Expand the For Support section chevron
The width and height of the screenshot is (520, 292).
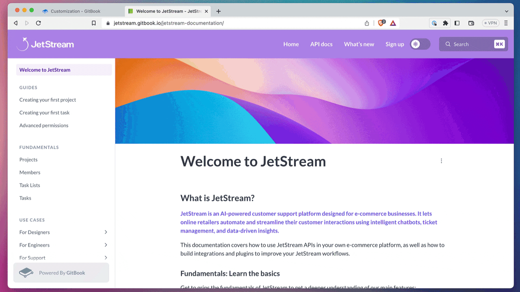point(106,258)
